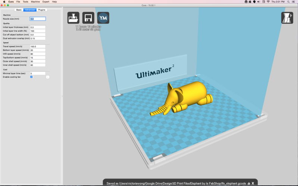Click the Top/bottom speed input field
The height and width of the screenshot is (186, 298).
[38, 58]
